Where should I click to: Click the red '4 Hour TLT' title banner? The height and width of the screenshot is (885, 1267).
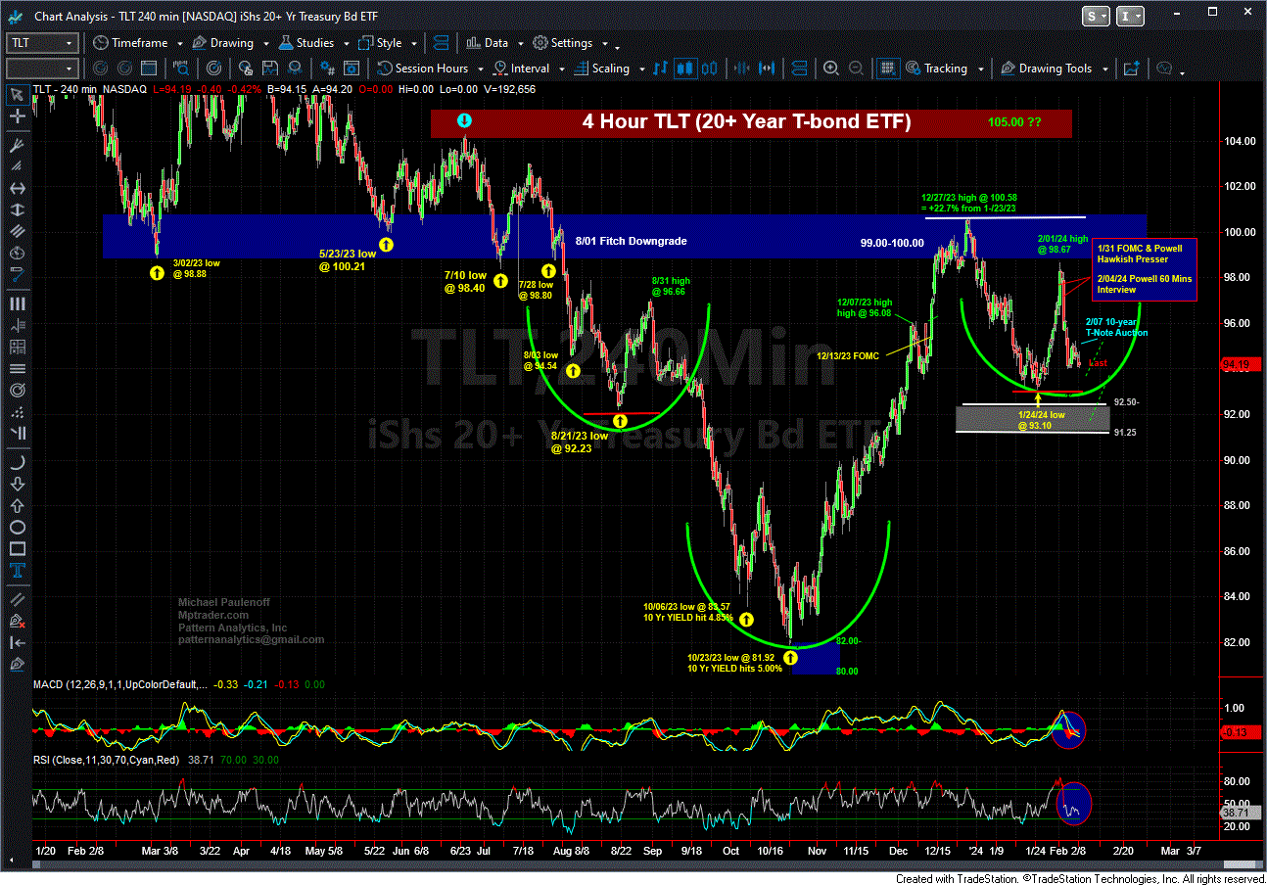(751, 122)
